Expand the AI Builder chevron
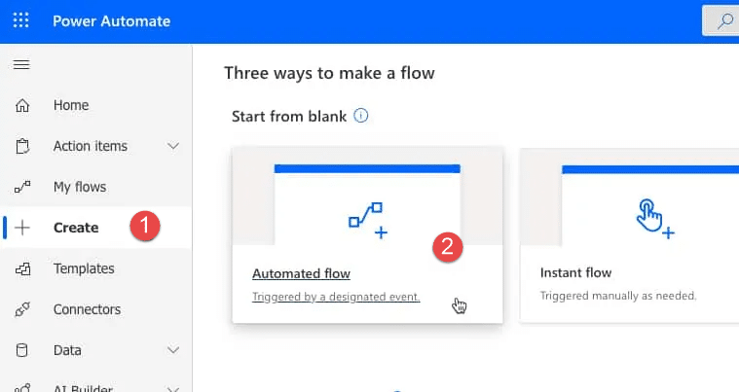The width and height of the screenshot is (739, 392). 173,389
